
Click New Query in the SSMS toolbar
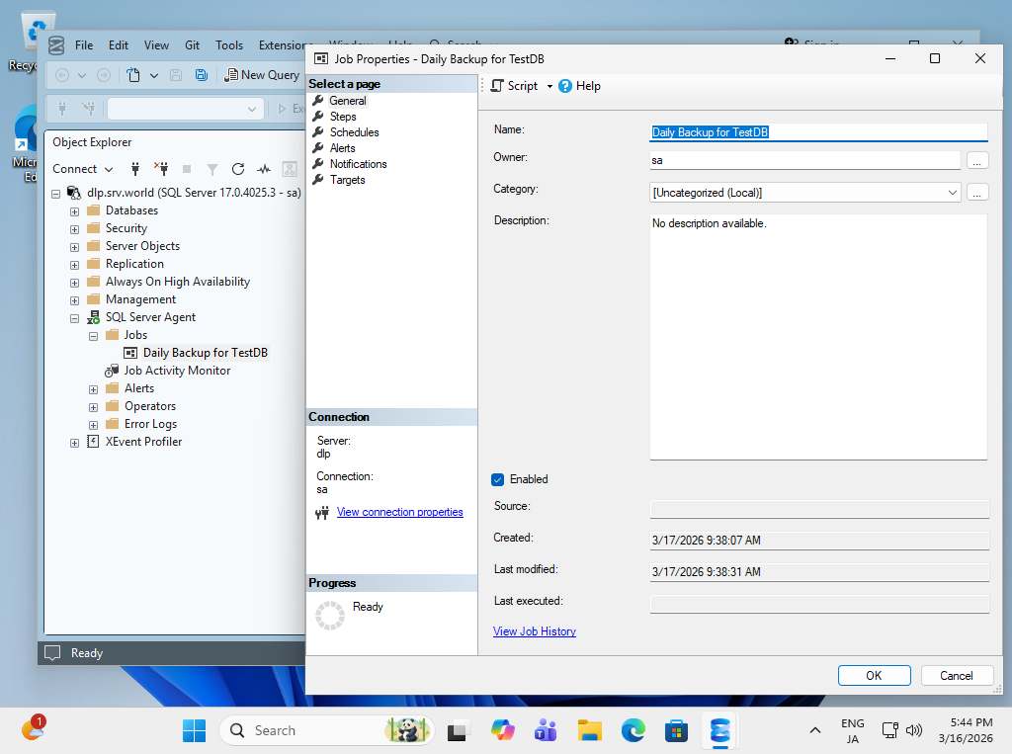pos(262,75)
